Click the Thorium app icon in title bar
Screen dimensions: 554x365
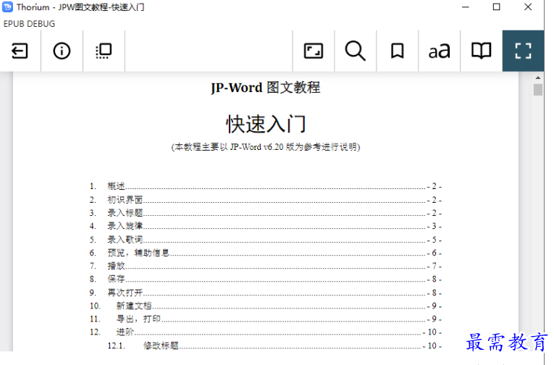7,7
